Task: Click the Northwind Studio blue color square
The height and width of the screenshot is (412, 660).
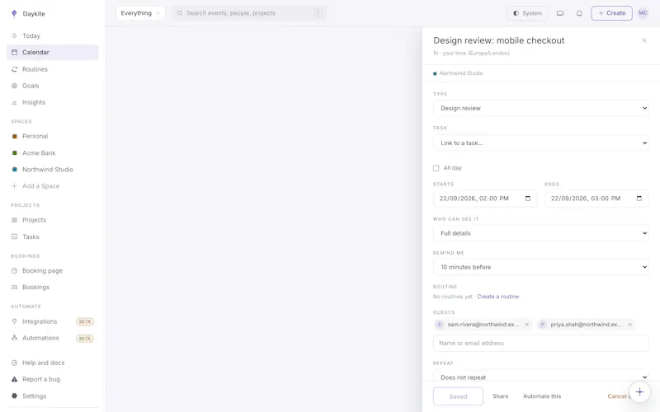Action: (x=14, y=170)
